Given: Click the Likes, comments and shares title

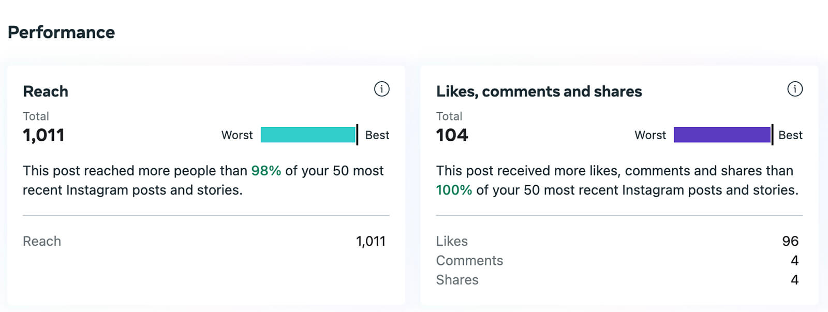Looking at the screenshot, I should 539,92.
